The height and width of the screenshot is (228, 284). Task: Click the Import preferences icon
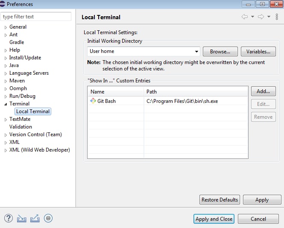point(22,219)
